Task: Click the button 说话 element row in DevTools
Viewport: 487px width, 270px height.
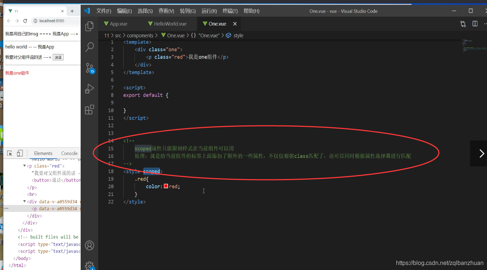Action: click(x=56, y=180)
